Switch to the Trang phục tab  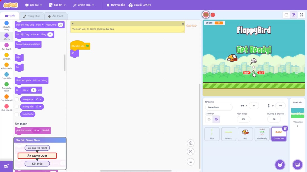32,16
